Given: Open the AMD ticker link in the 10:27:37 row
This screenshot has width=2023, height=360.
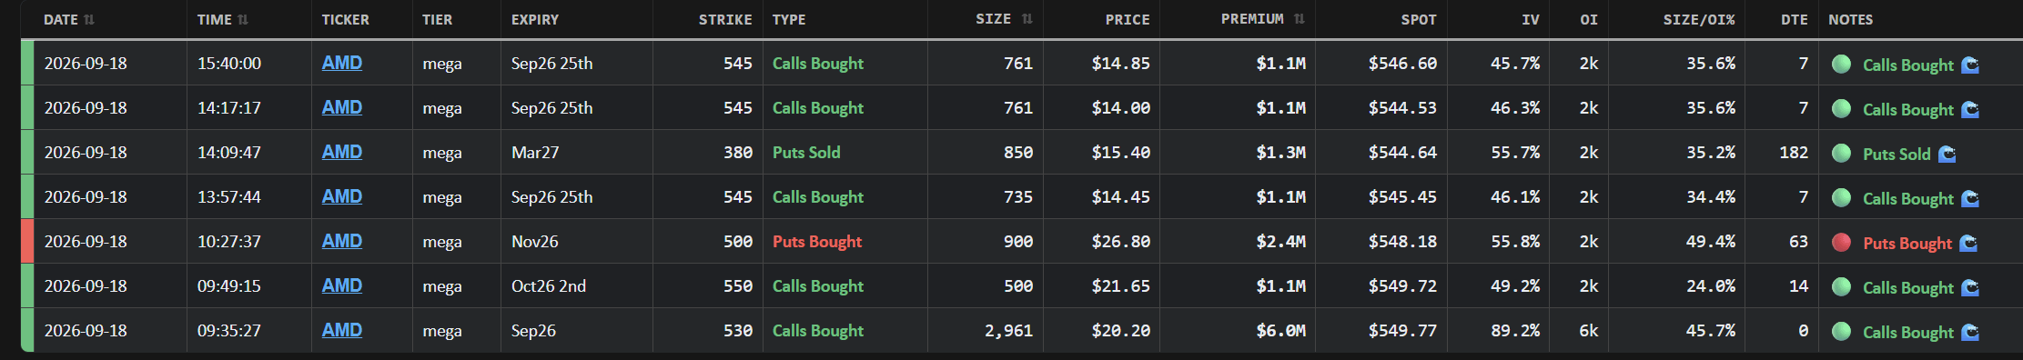Looking at the screenshot, I should pyautogui.click(x=342, y=241).
